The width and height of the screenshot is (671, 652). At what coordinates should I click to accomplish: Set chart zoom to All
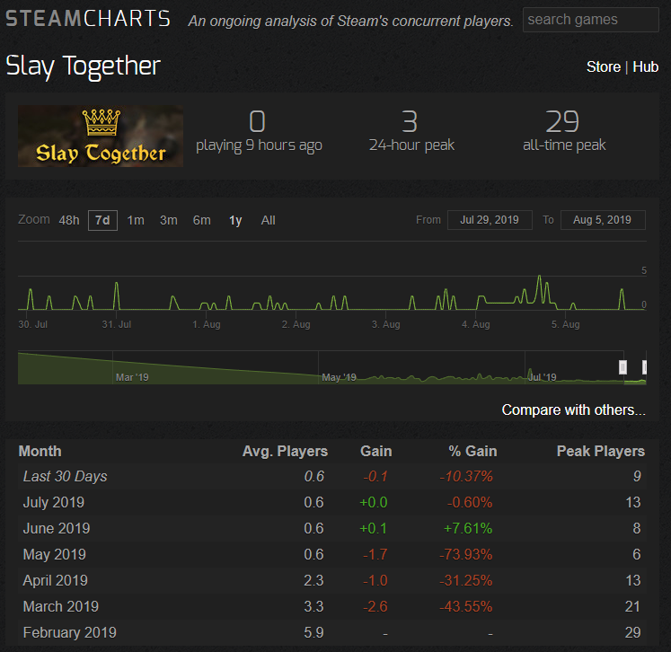coord(269,220)
